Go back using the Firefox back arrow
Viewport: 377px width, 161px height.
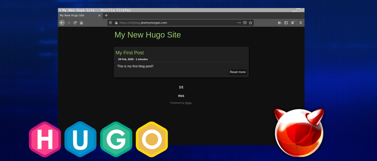[62, 23]
